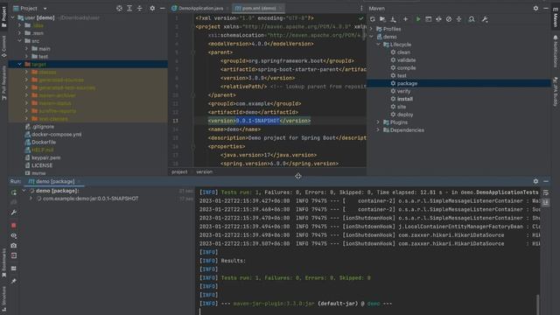Expand Dependencies node in Maven

coord(378,130)
